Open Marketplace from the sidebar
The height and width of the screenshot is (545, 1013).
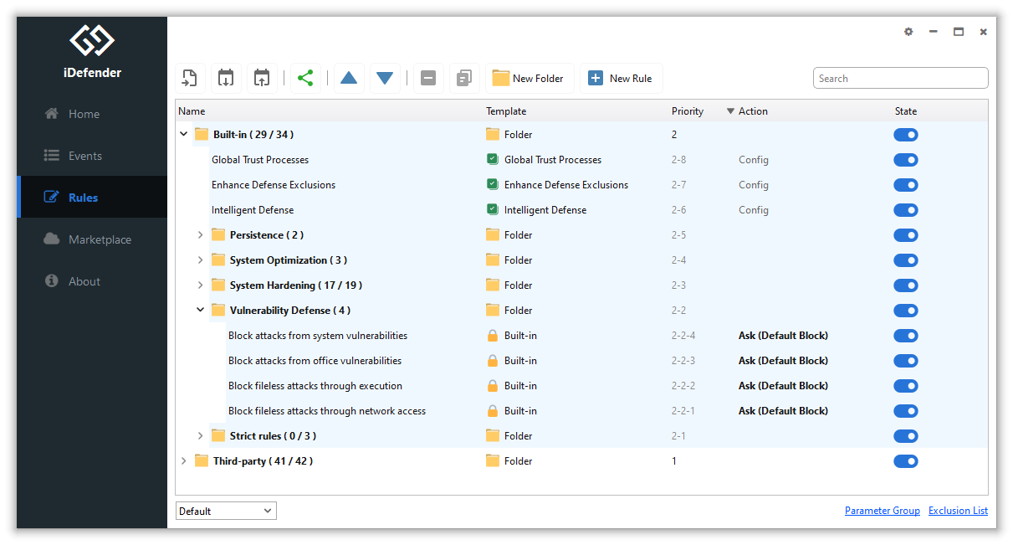pyautogui.click(x=99, y=239)
